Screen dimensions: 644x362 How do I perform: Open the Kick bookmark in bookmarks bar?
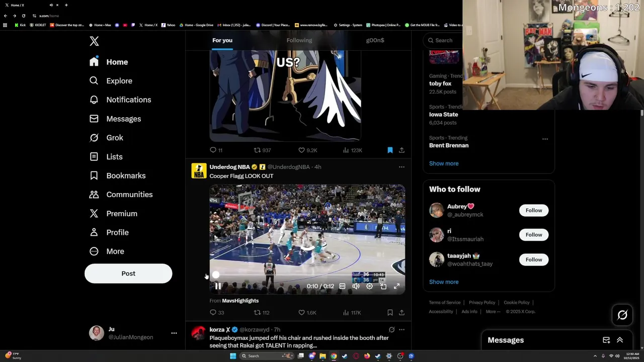pos(20,25)
